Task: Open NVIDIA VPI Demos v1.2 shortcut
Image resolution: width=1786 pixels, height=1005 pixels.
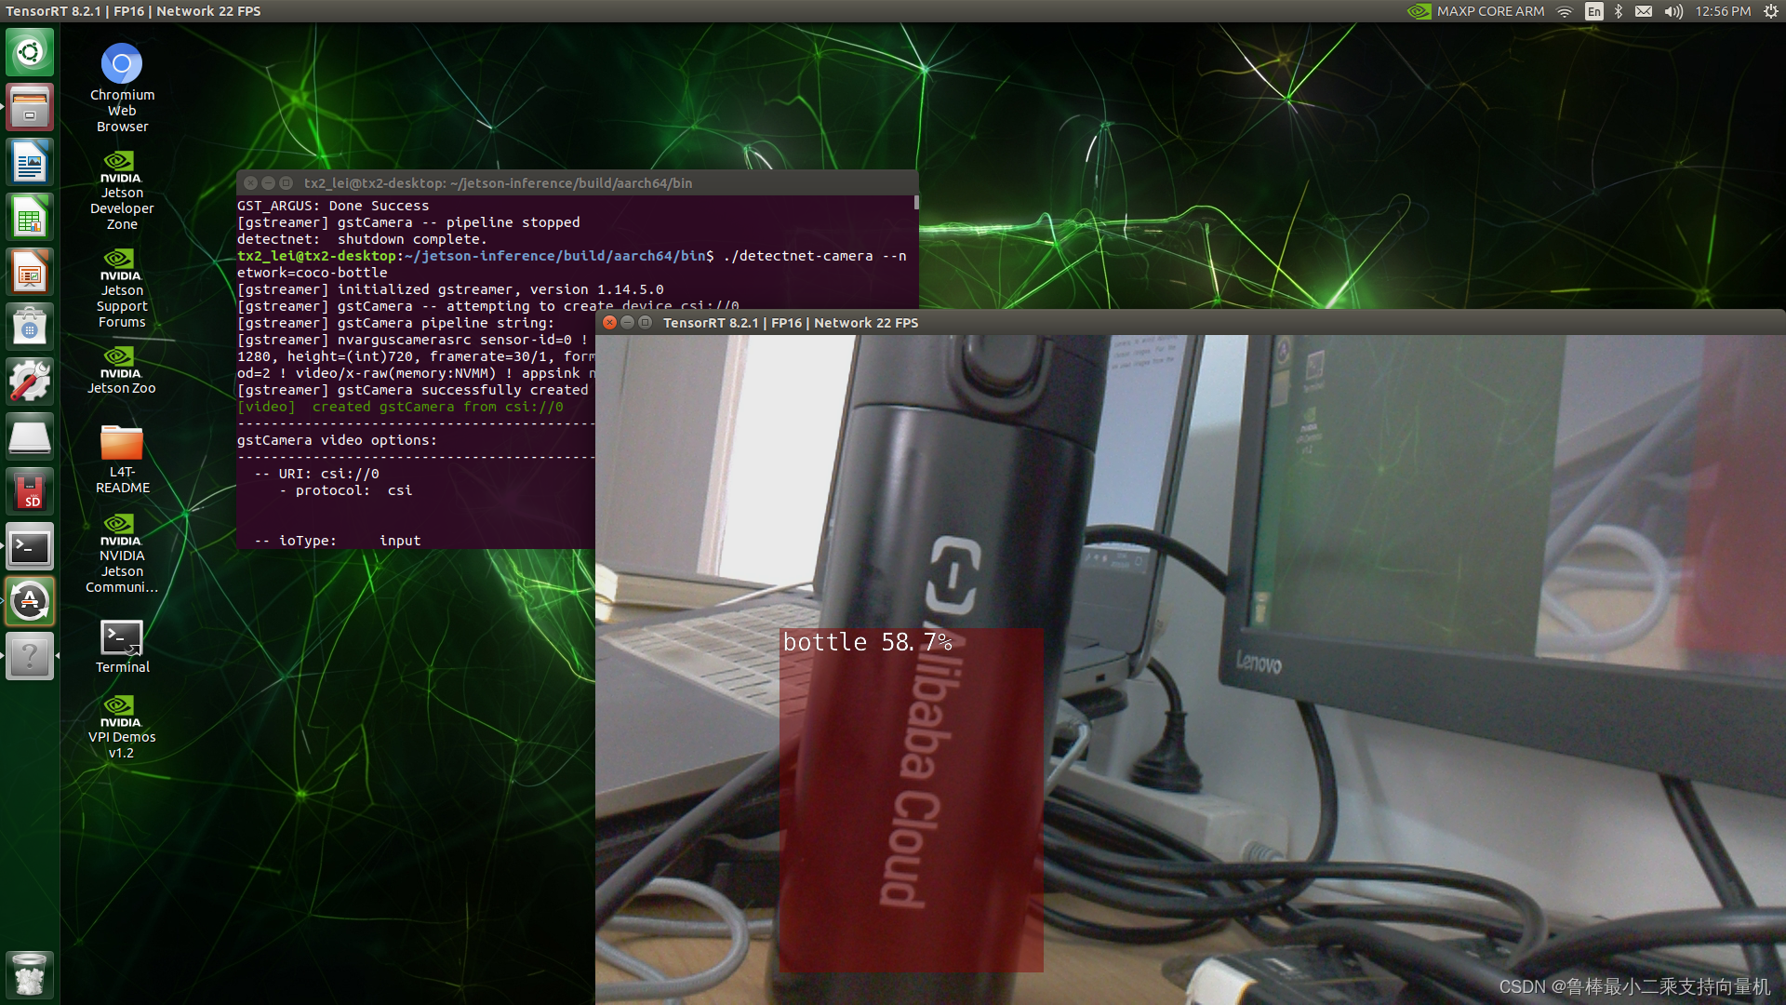Action: tap(122, 728)
